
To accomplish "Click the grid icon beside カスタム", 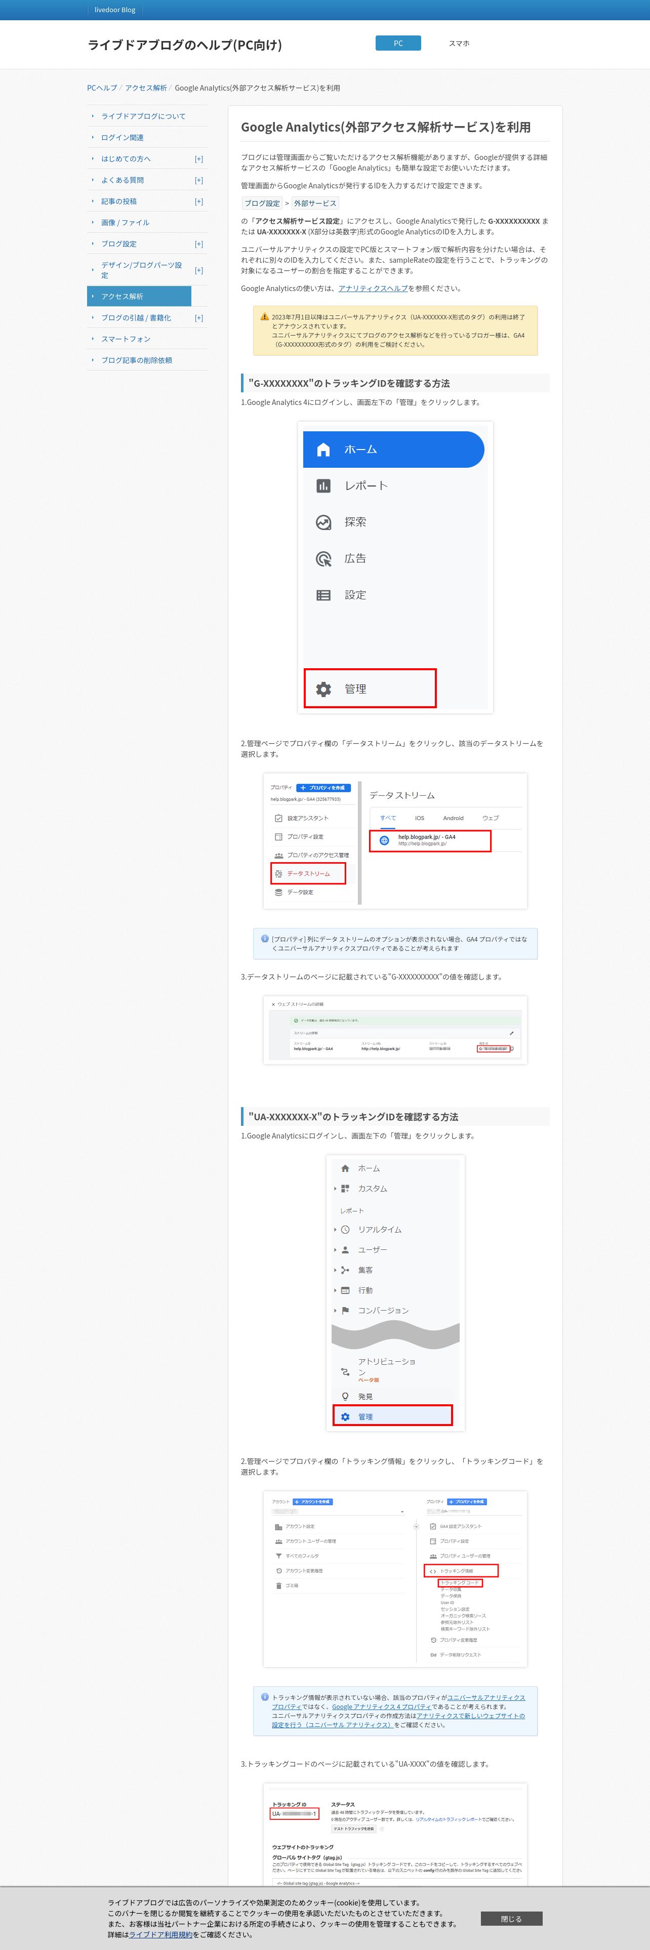I will pyautogui.click(x=345, y=1189).
